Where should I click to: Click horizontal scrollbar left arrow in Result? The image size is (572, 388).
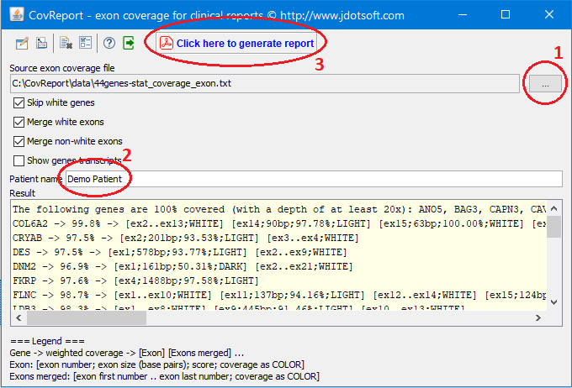pos(17,317)
